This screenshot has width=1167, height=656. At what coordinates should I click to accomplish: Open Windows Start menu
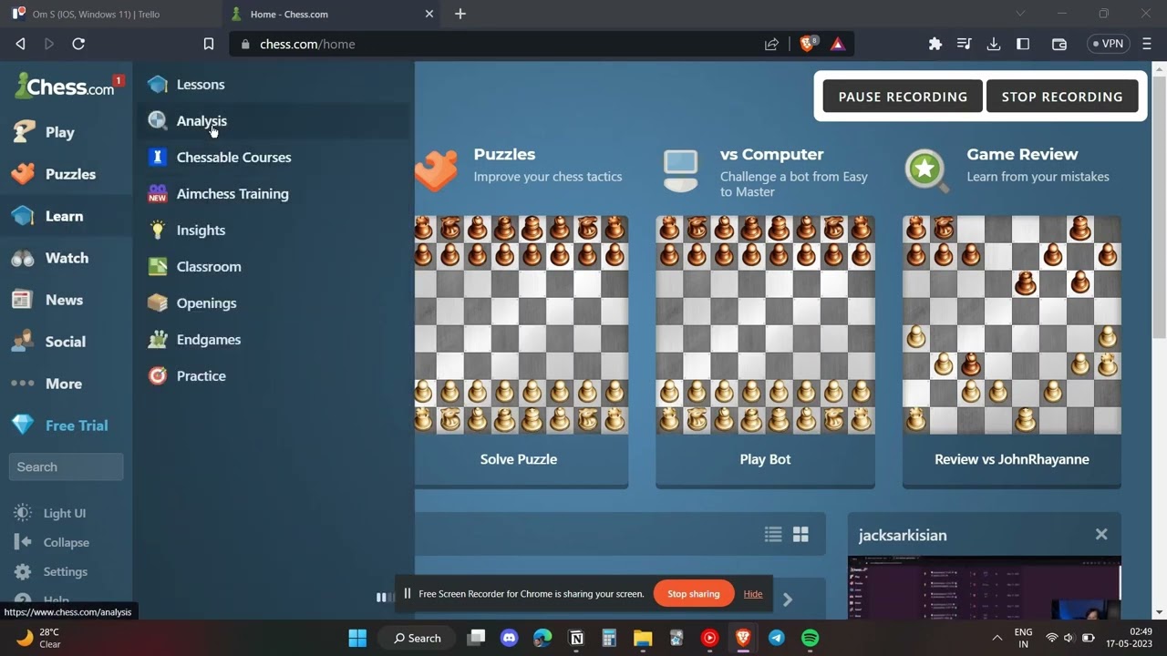[357, 638]
